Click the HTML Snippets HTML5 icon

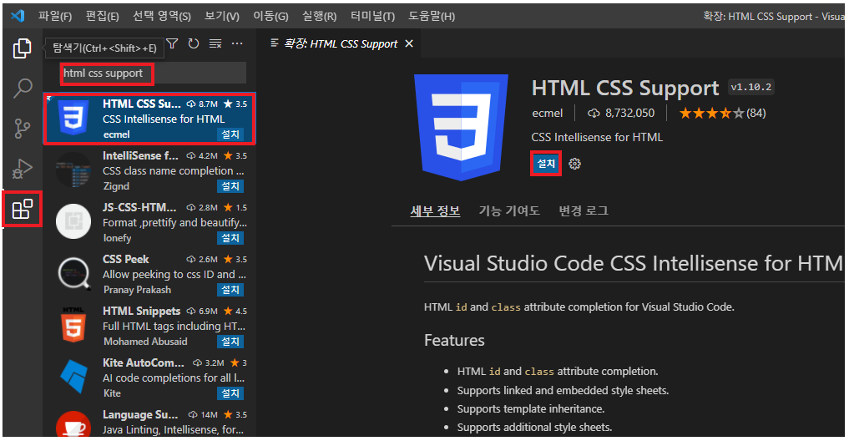click(x=73, y=325)
